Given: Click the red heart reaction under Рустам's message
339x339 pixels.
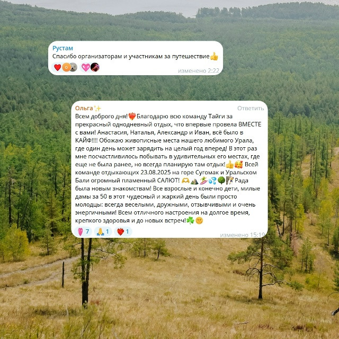Looking at the screenshot, I should (x=65, y=67).
